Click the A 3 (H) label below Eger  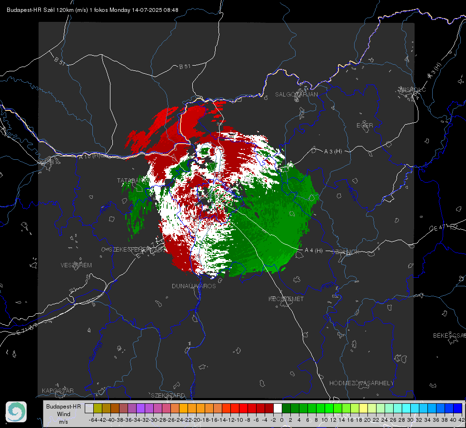[x=333, y=152]
